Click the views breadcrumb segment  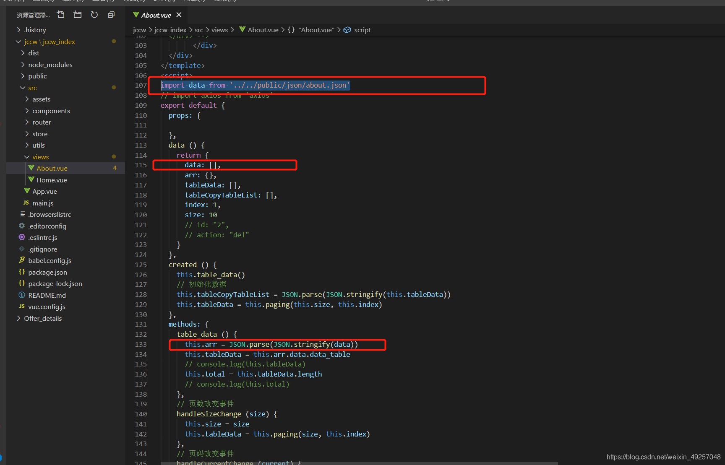[219, 30]
